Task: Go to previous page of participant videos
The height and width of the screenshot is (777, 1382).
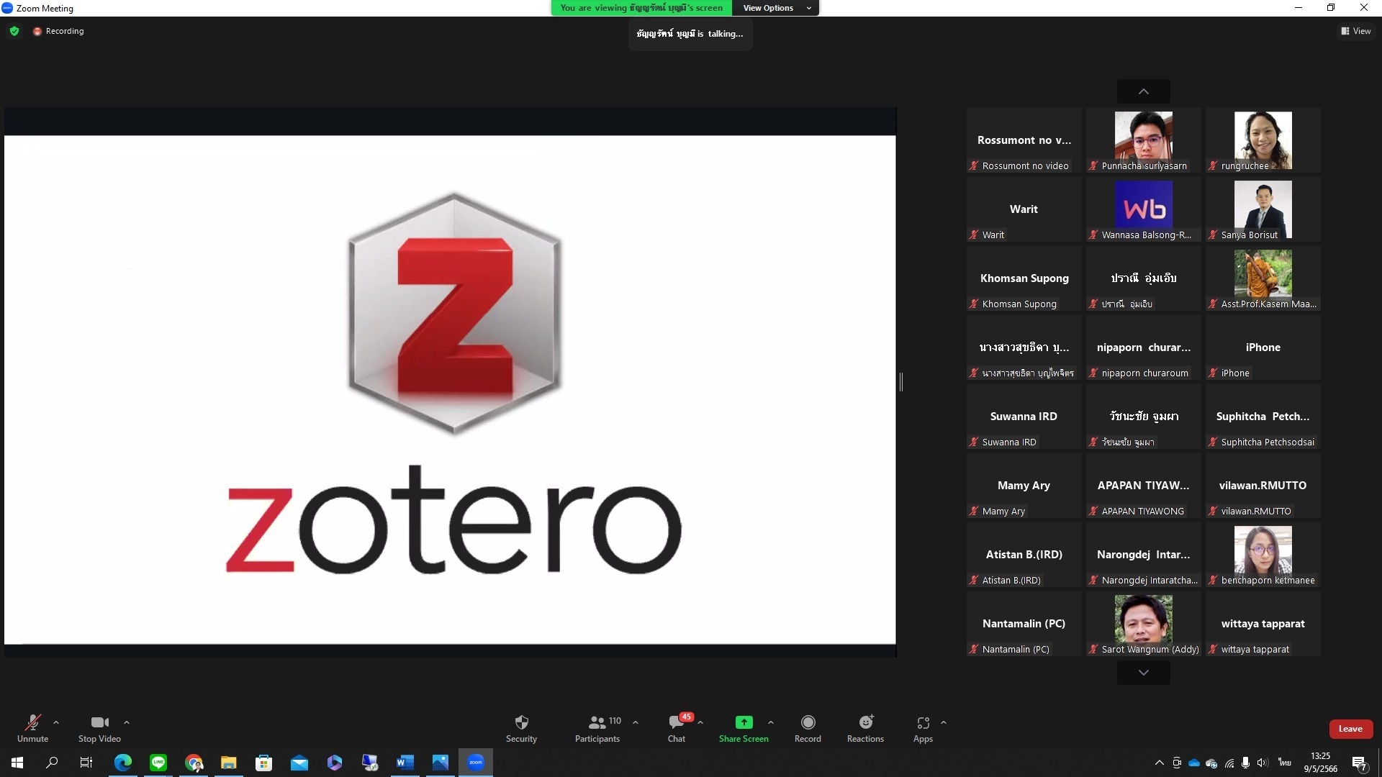Action: point(1143,91)
